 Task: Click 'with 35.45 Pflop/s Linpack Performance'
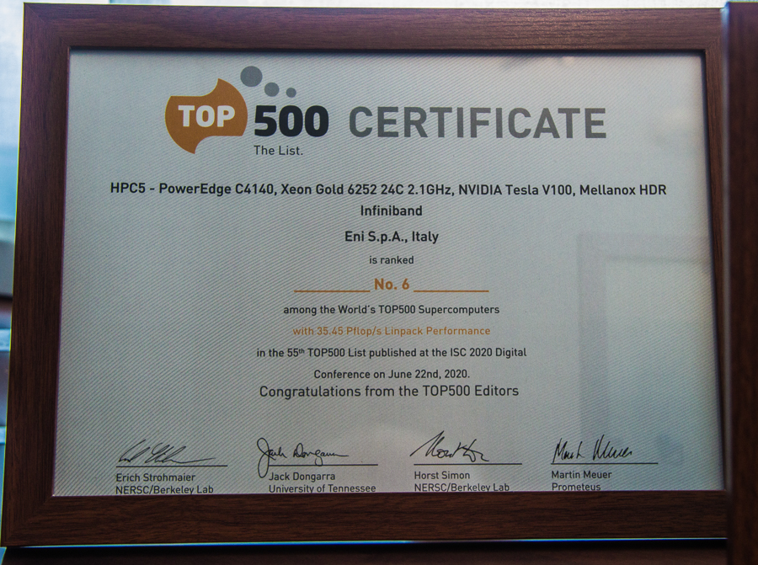coord(391,331)
